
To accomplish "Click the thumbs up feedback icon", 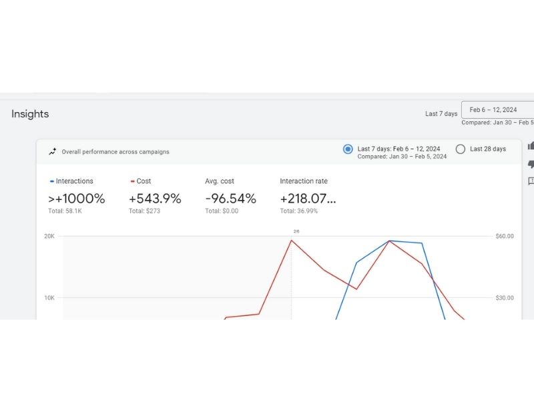I will click(531, 146).
